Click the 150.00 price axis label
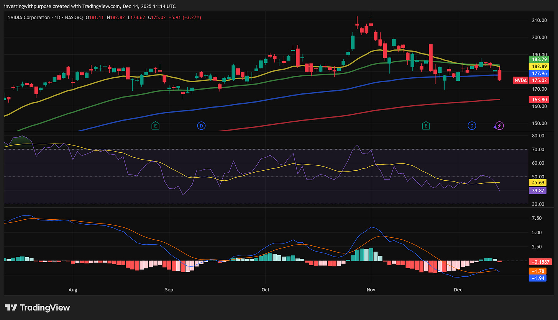Screen dimensions: 558x320 (540, 124)
